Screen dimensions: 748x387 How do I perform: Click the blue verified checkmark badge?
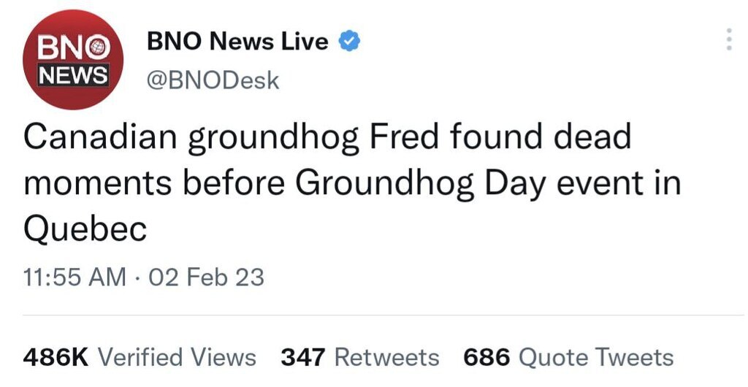tap(350, 42)
